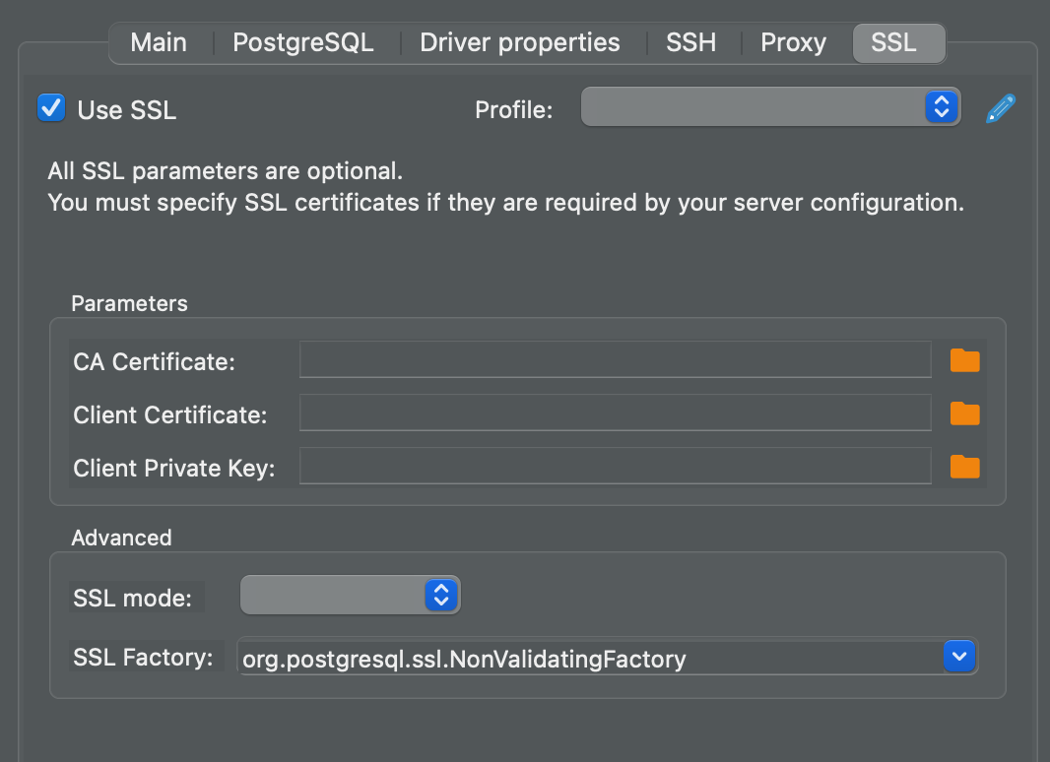Open the Client Certificate folder browser

(x=964, y=413)
